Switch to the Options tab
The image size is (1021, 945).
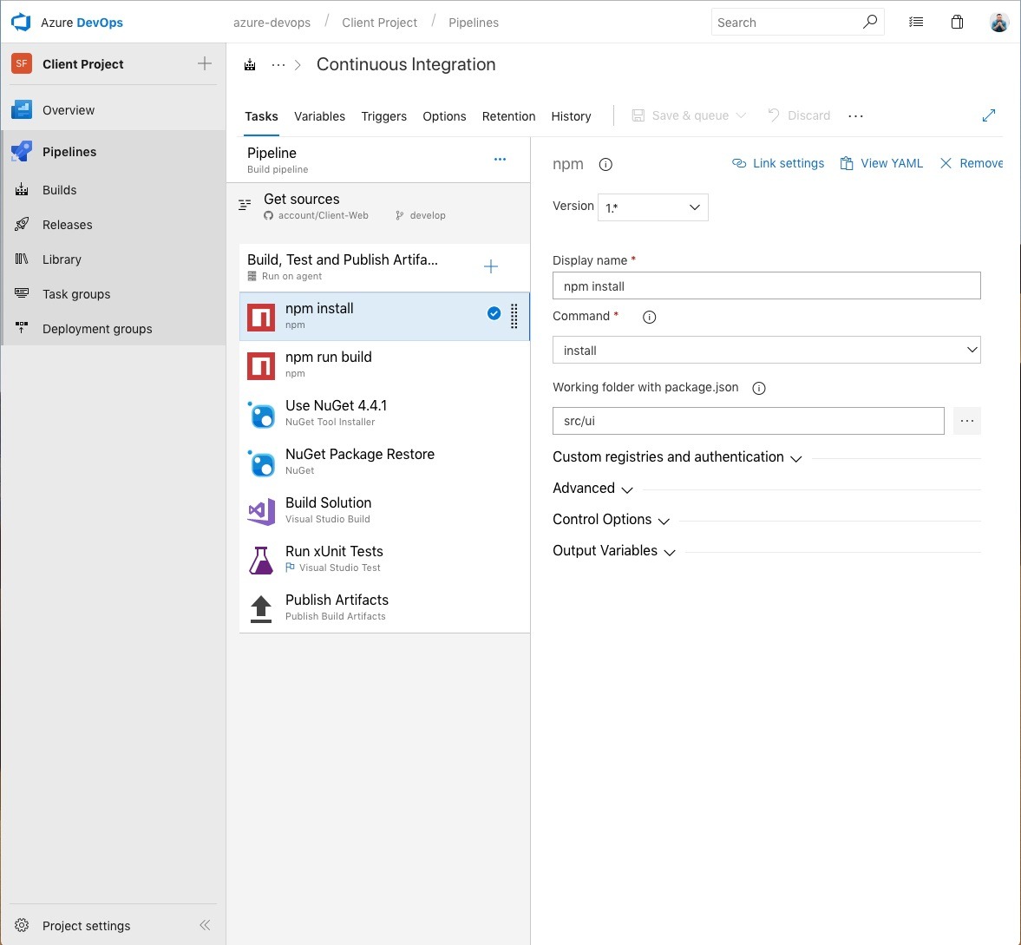tap(444, 116)
